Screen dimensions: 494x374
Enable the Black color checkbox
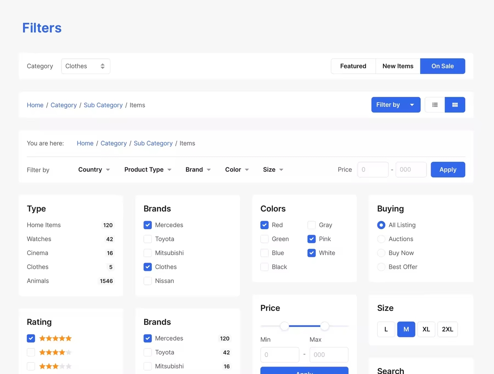pos(265,267)
